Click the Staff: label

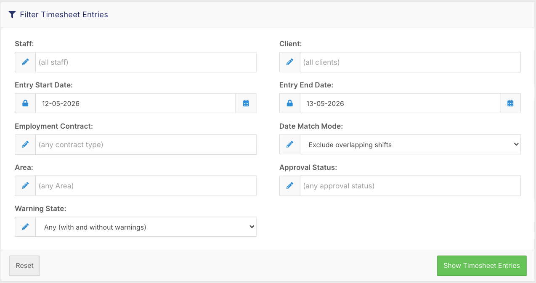[24, 44]
